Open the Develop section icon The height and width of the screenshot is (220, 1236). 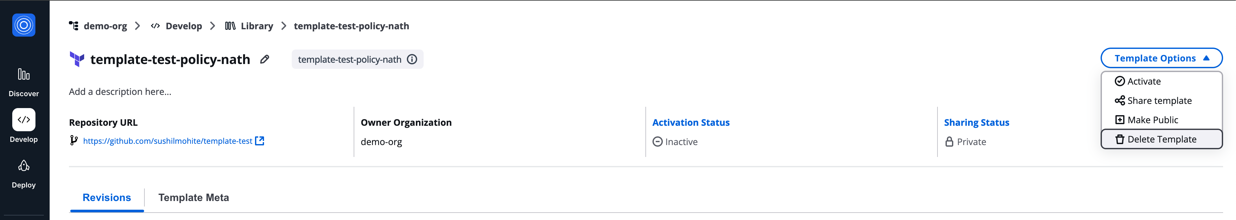[x=24, y=120]
